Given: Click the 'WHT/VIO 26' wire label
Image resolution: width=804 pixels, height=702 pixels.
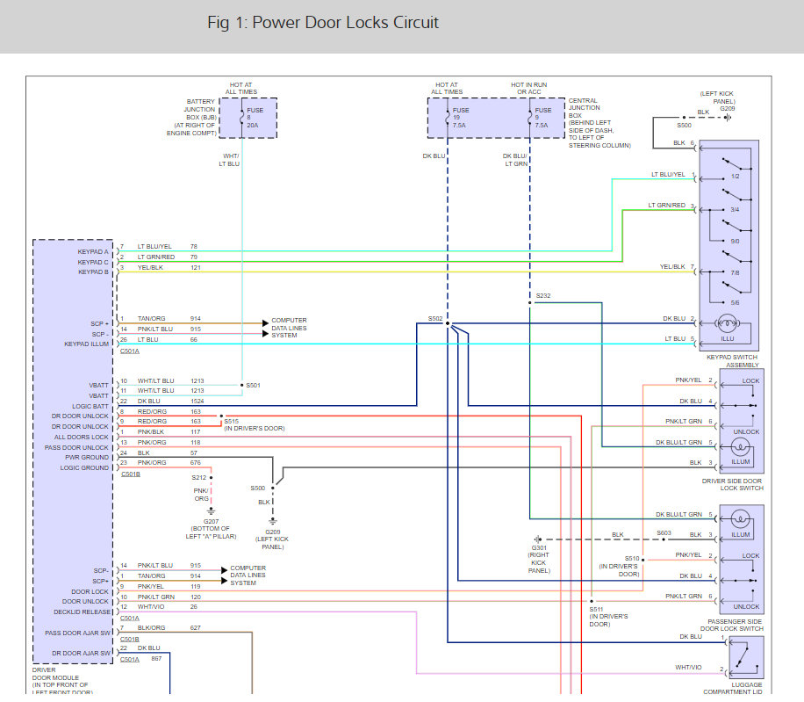Looking at the screenshot, I should click(167, 606).
